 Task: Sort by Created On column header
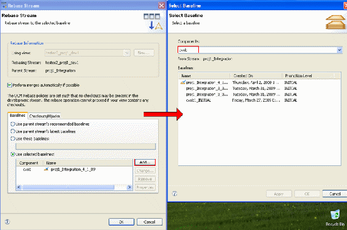click(x=256, y=76)
